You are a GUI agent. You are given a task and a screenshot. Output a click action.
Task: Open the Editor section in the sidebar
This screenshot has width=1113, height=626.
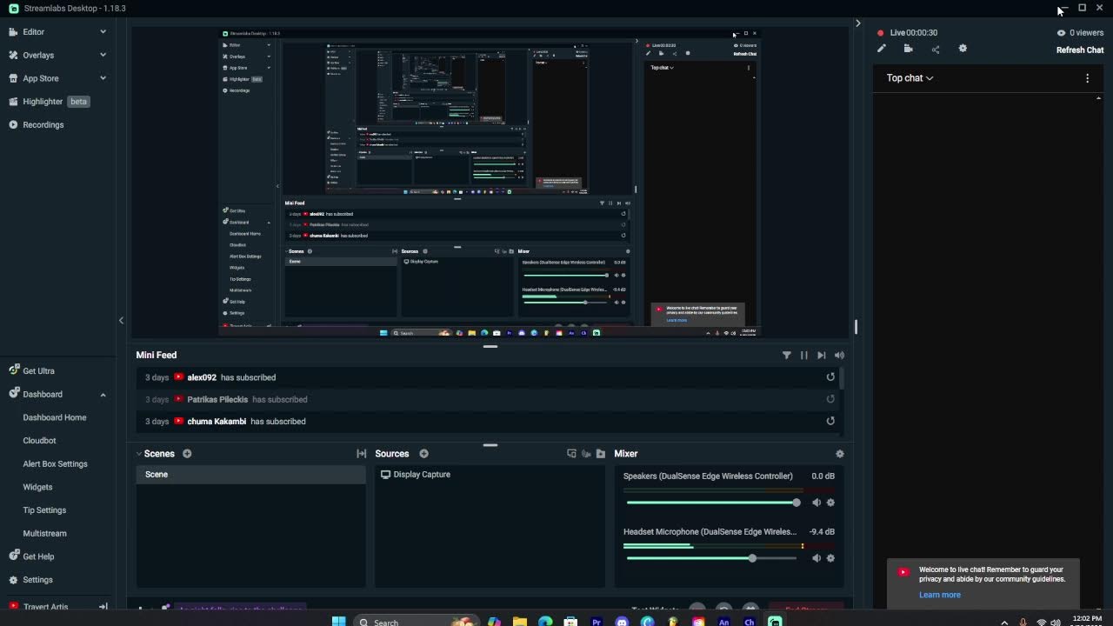coord(33,31)
